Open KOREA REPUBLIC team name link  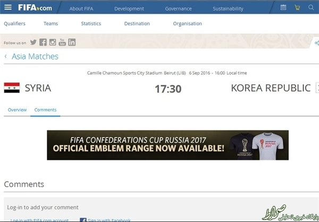(271, 88)
